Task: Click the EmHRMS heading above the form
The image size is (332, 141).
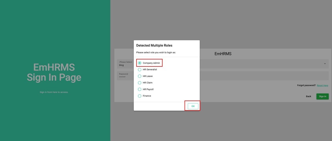Action: [223, 54]
